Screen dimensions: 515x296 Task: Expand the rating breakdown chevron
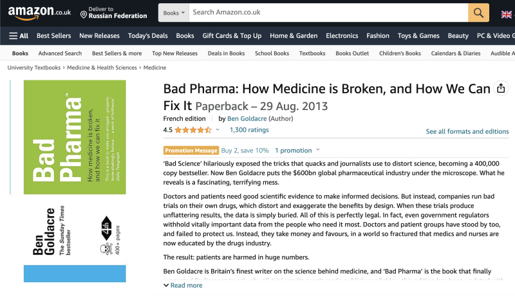click(x=218, y=129)
